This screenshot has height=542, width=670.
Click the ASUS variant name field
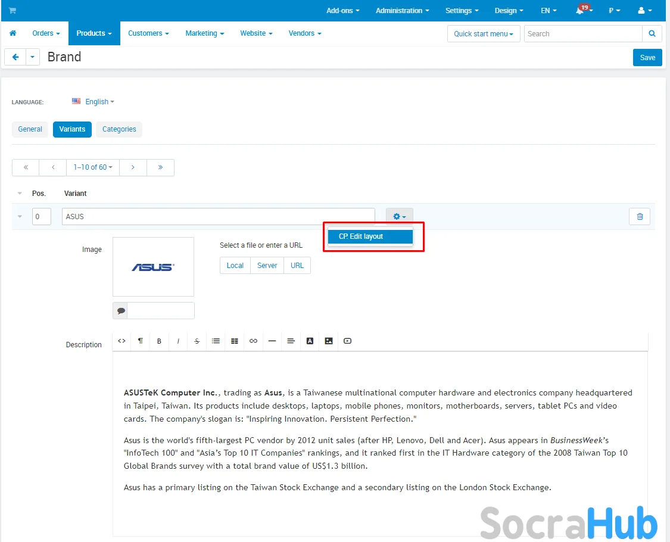pyautogui.click(x=219, y=217)
